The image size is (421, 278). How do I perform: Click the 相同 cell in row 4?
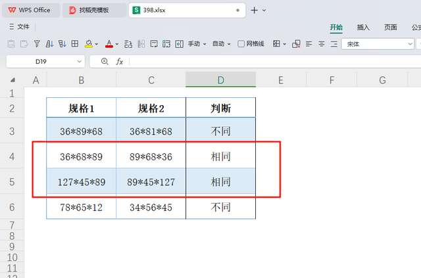pos(221,156)
